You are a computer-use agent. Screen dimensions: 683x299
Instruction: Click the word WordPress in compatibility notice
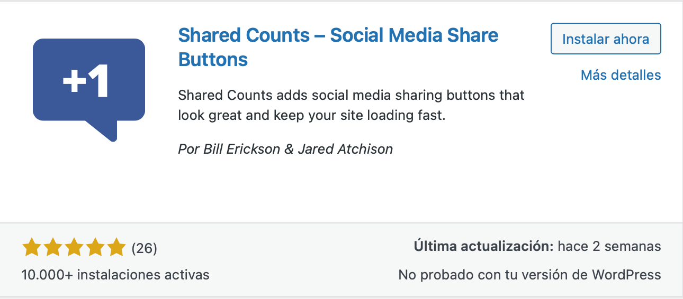point(626,275)
